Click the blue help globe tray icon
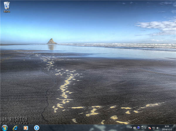Viewport: 176px width, 131px height. (x=138, y=127)
